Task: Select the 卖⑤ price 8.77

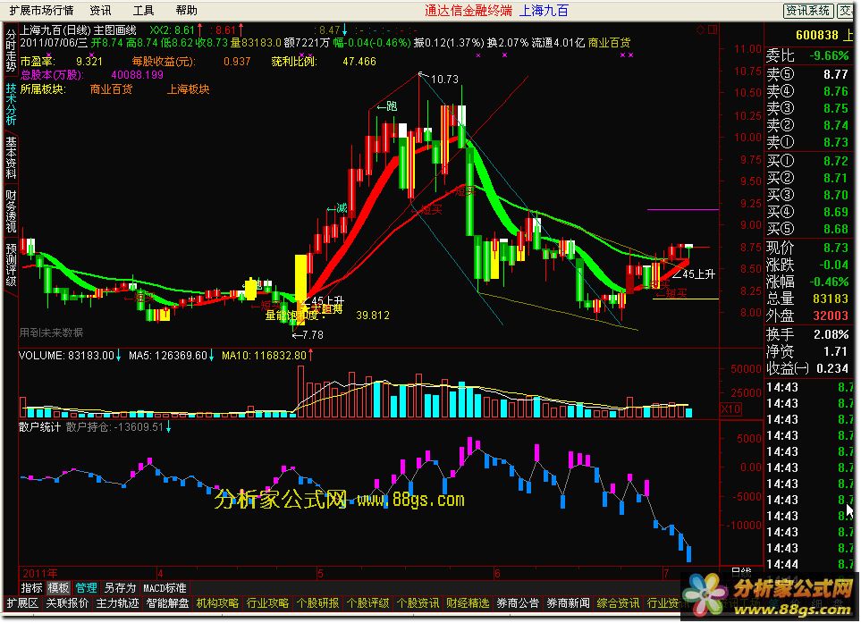Action: point(835,74)
